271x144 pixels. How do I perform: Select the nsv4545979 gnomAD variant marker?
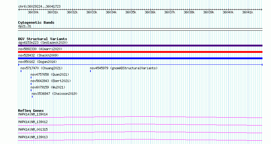coord(90,71)
